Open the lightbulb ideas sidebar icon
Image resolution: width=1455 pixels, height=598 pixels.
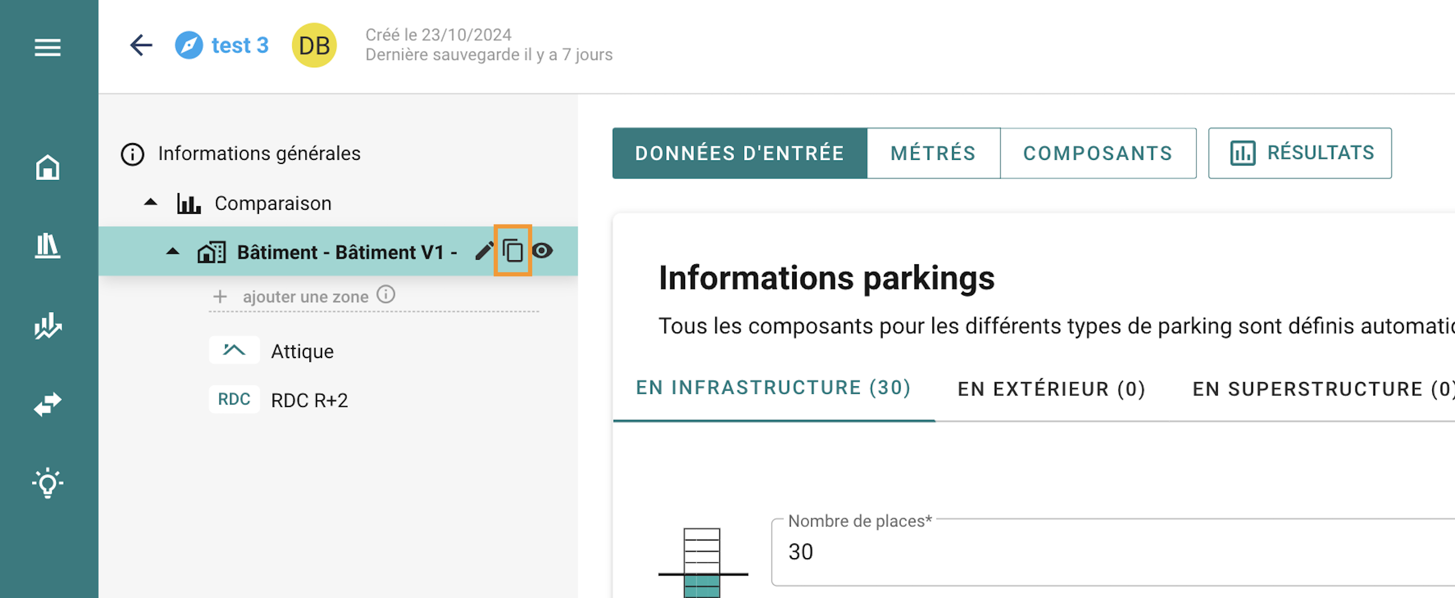[47, 483]
